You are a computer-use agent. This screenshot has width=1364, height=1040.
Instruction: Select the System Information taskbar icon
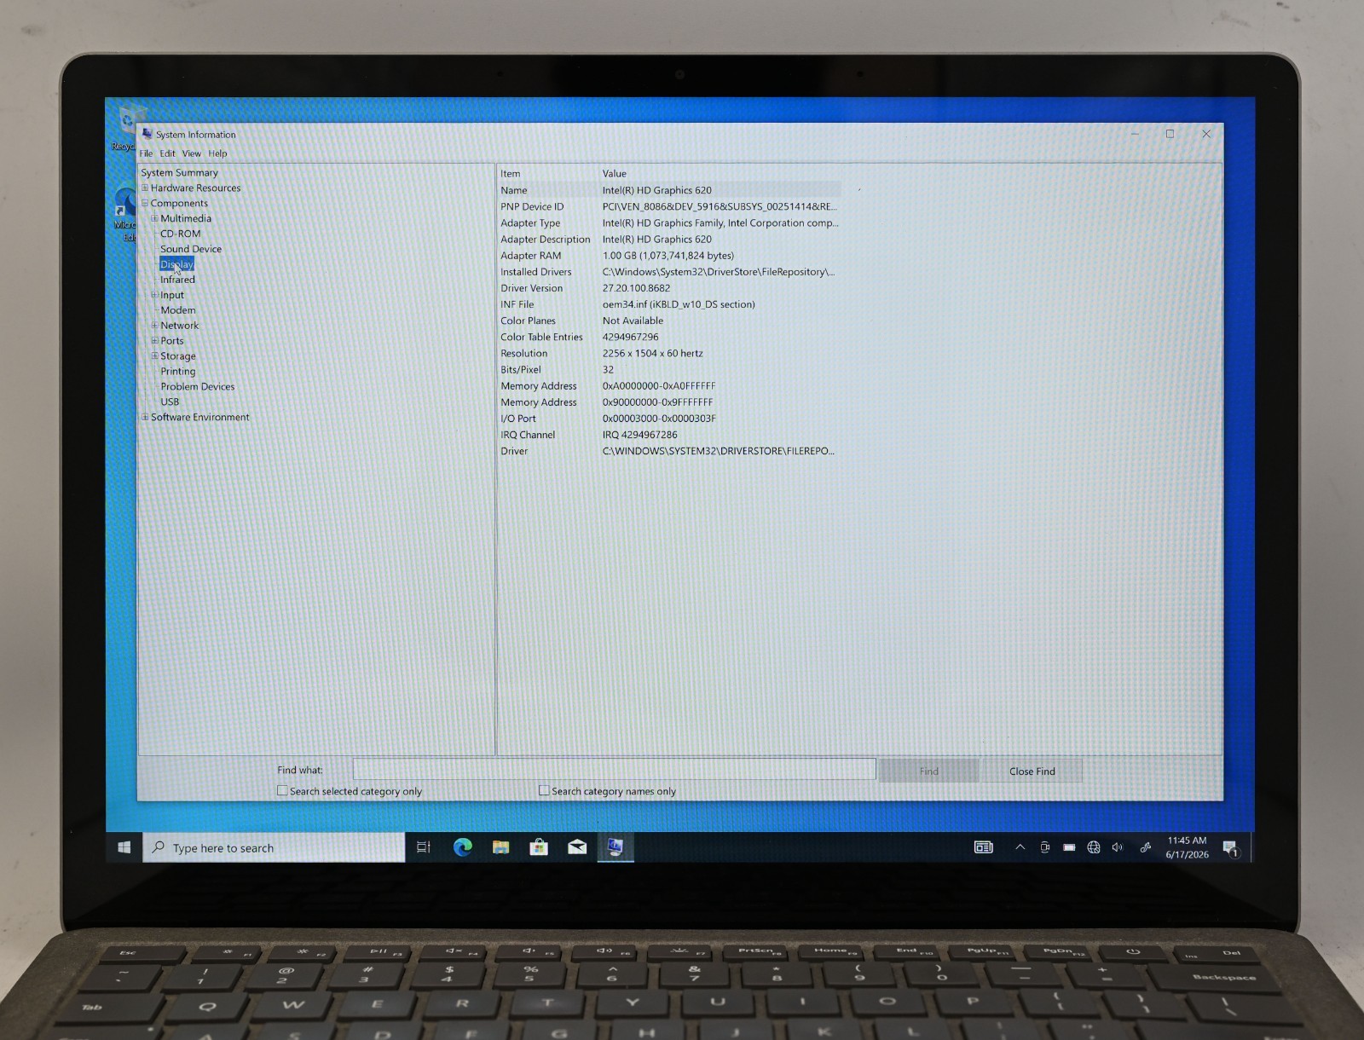tap(616, 847)
